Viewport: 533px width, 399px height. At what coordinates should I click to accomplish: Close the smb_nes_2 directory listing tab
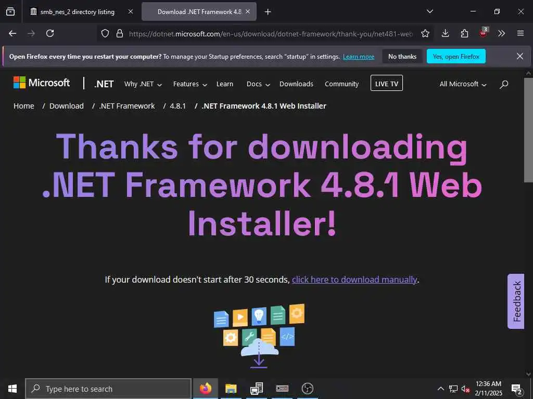pos(131,11)
